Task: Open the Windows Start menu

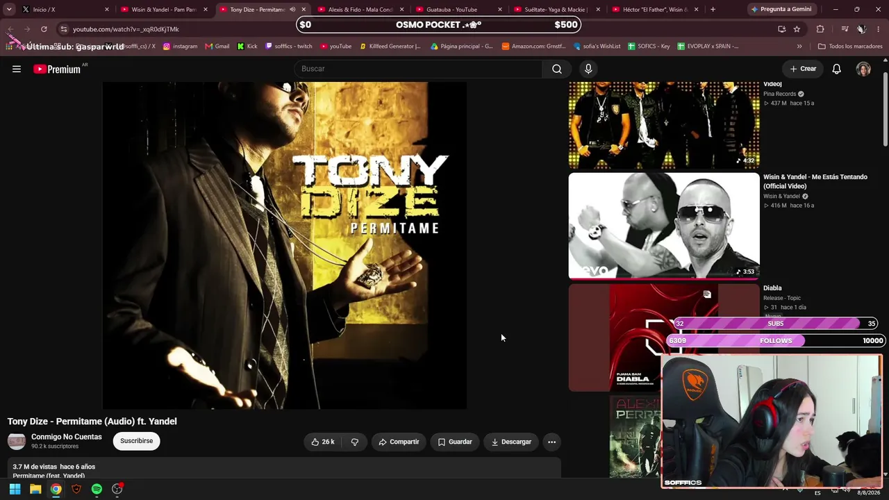Action: [15, 489]
